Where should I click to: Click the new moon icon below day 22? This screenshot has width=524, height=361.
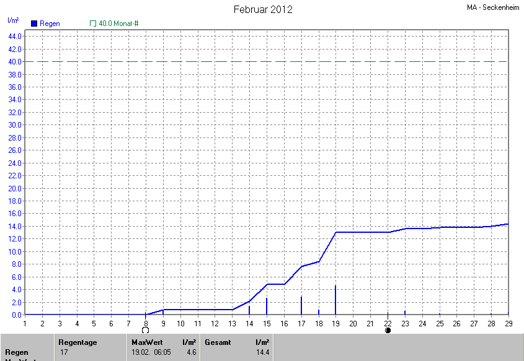(388, 330)
